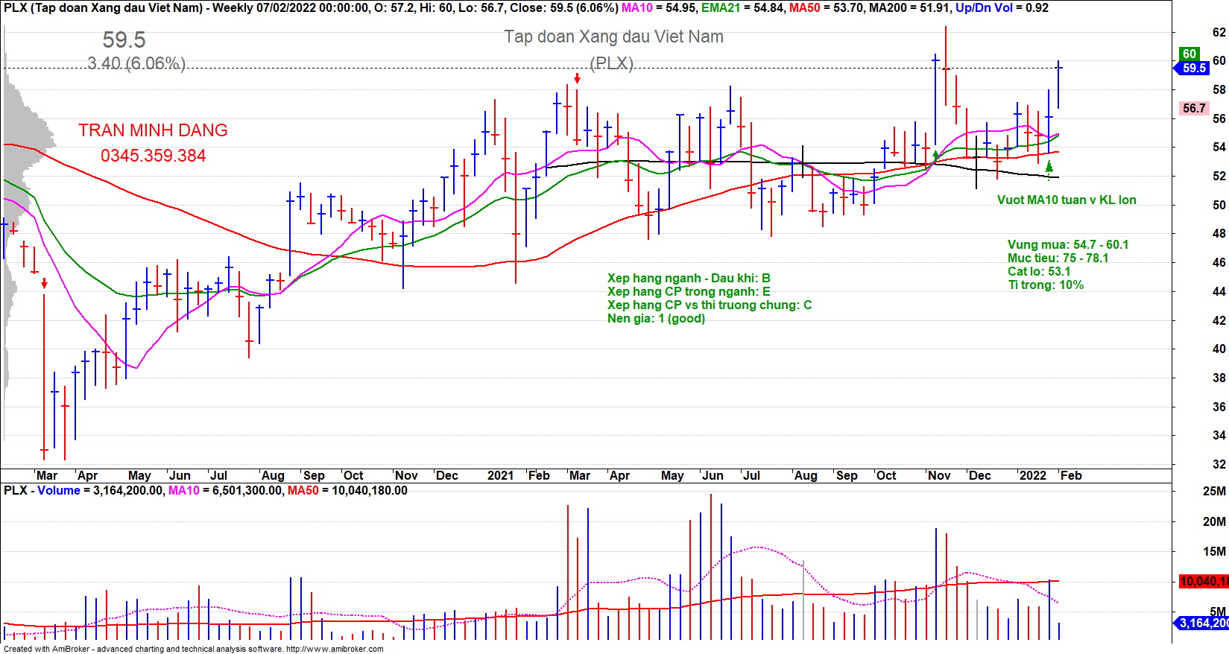Click "Xep hang CP vs thi truong chung: C"
This screenshot has width=1229, height=654.
coord(710,305)
